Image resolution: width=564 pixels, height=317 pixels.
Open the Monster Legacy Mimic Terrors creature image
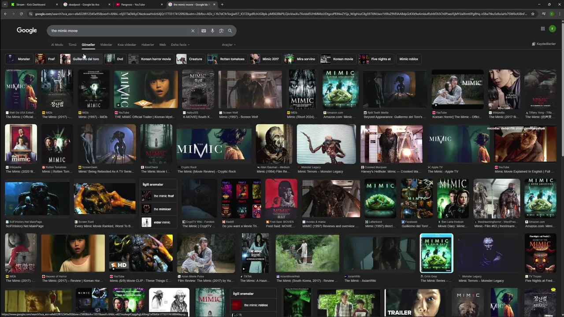(326, 144)
